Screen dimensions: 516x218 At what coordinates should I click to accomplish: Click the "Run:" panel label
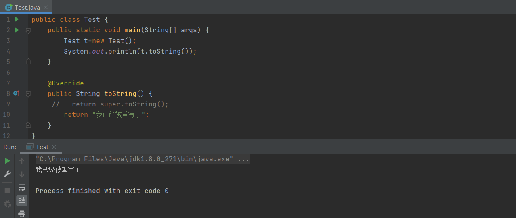(10, 147)
